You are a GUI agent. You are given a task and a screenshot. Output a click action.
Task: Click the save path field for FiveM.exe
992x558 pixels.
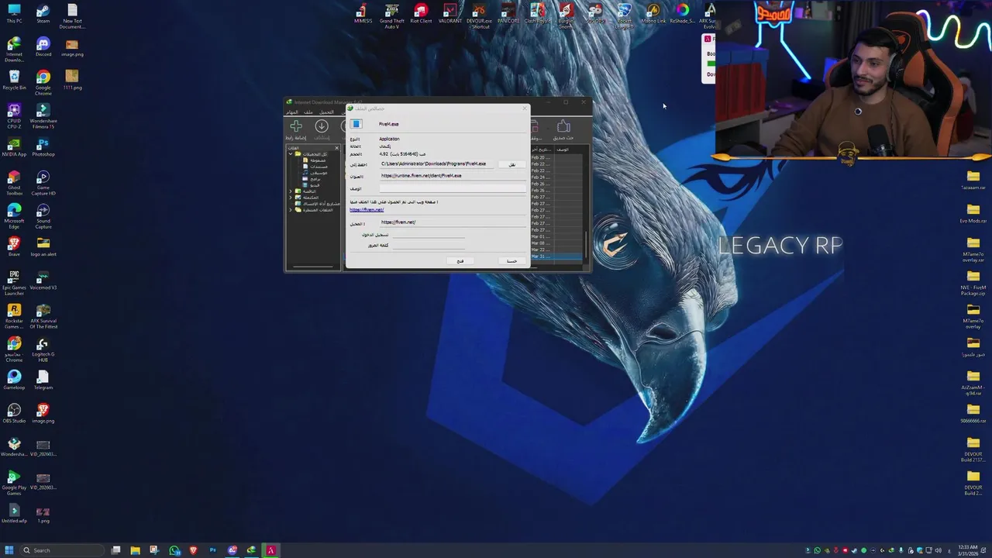point(436,164)
